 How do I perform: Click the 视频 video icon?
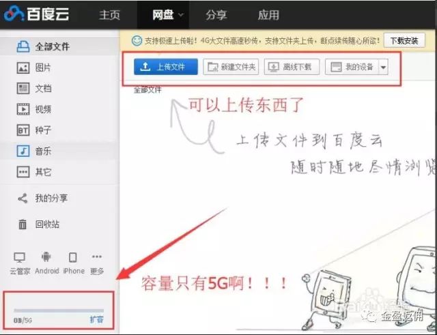pyautogui.click(x=23, y=109)
